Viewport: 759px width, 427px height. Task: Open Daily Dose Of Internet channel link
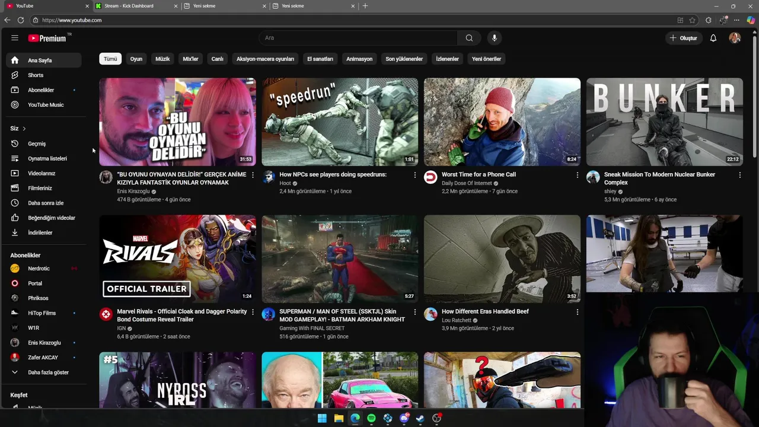pos(467,183)
